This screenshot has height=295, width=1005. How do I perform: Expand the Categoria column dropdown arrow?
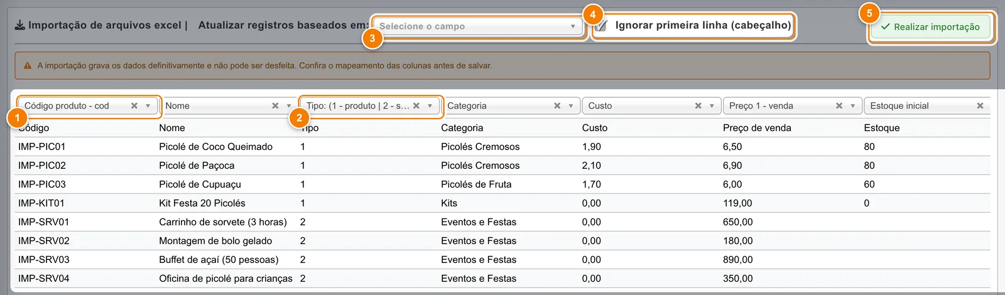pyautogui.click(x=571, y=106)
